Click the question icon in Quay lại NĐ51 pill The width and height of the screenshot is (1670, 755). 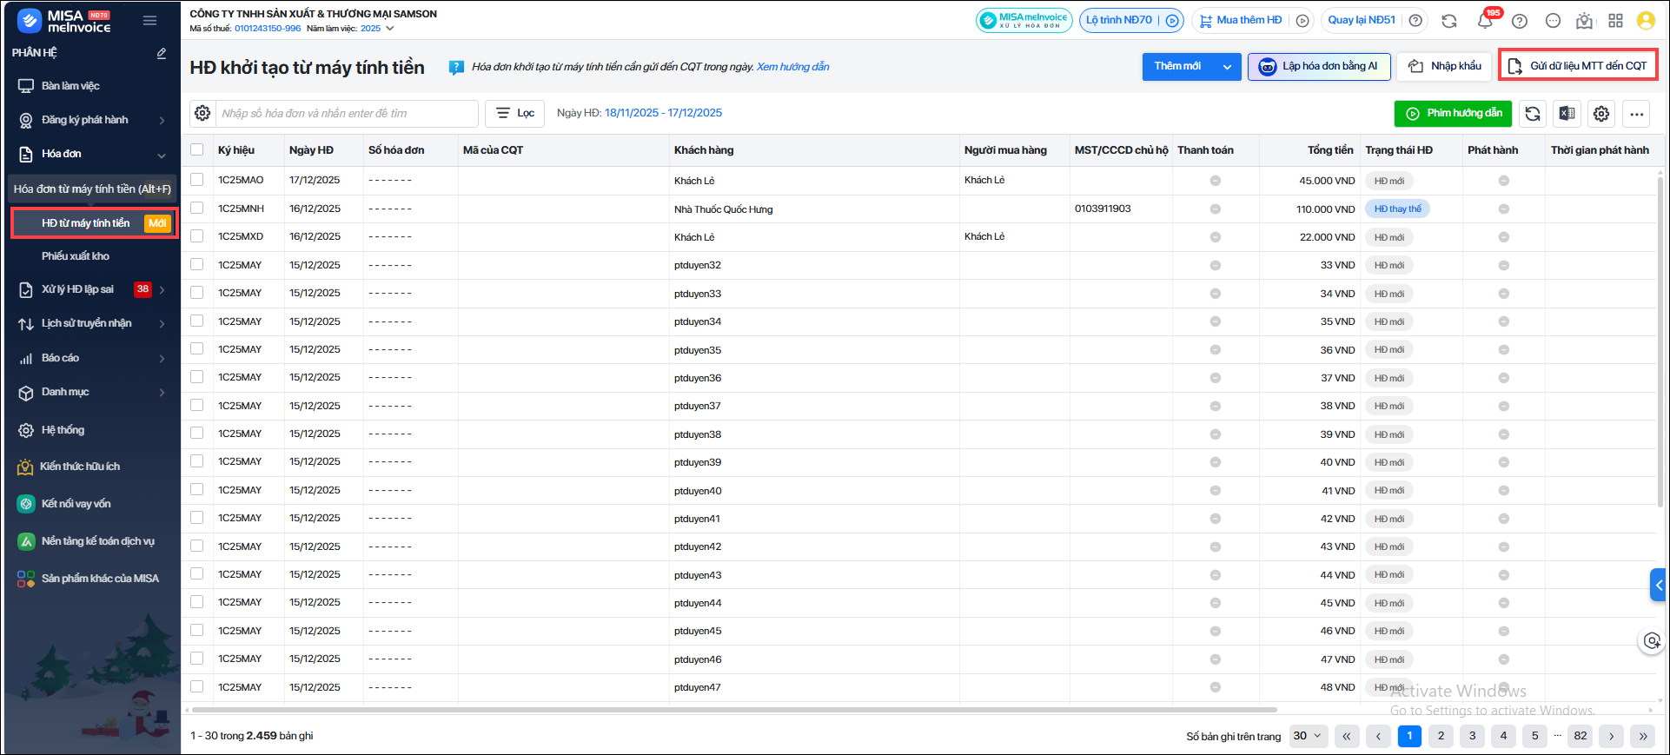tap(1415, 21)
